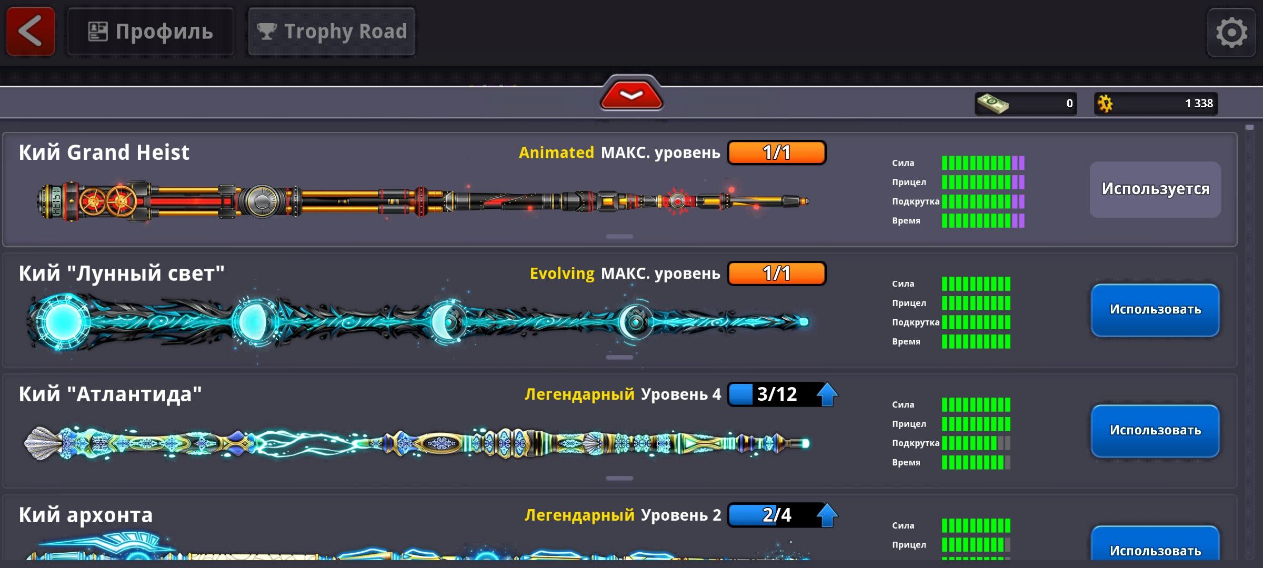
Task: Switch to the Trophy Road tab
Action: pos(332,32)
